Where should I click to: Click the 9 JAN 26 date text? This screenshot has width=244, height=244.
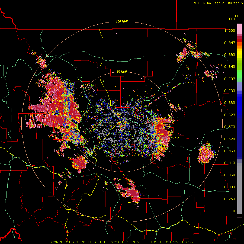(x=168, y=242)
